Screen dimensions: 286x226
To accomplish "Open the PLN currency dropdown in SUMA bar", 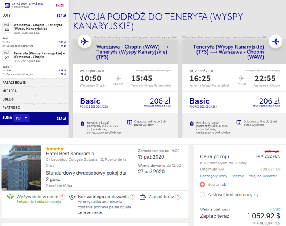I will [21, 118].
